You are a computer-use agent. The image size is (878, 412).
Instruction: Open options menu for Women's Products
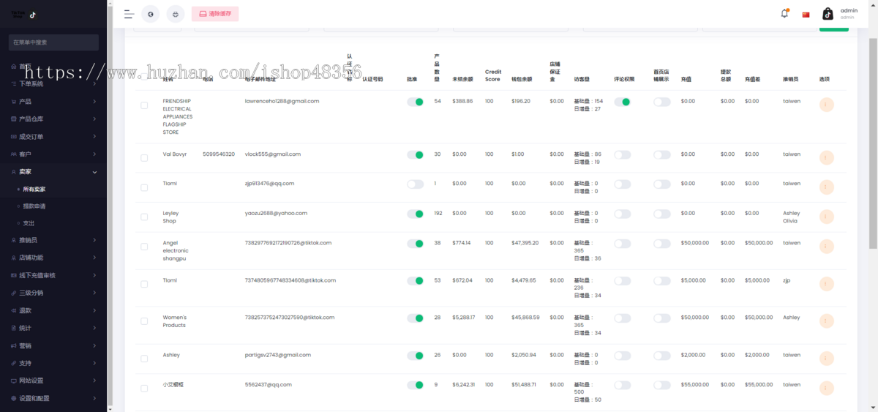pyautogui.click(x=827, y=321)
